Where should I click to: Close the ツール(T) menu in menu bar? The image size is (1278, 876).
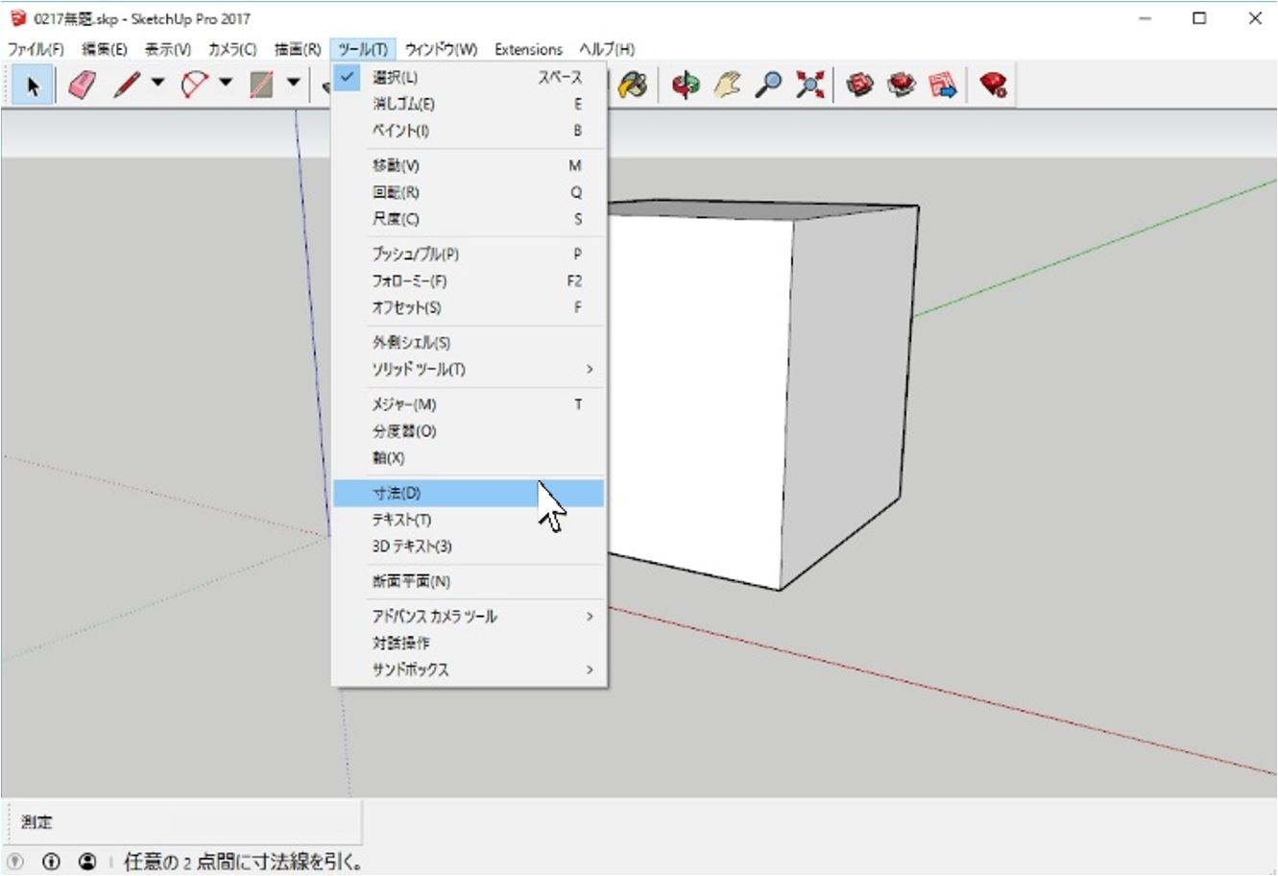(363, 49)
